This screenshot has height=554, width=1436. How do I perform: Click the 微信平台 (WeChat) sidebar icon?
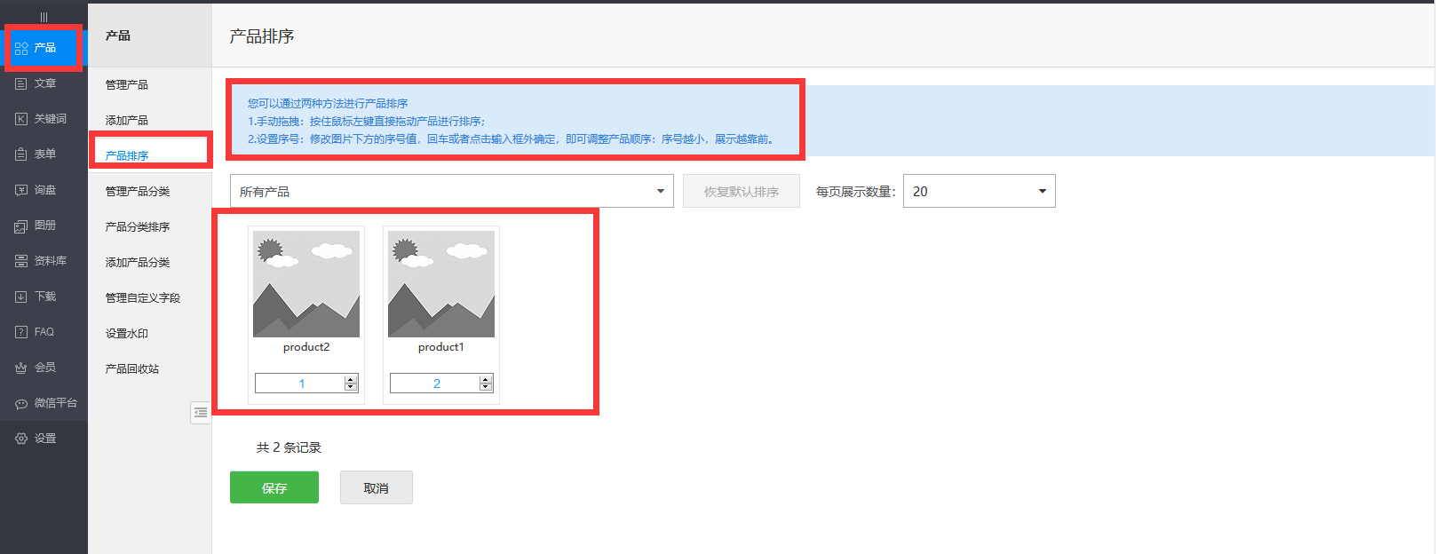[21, 403]
